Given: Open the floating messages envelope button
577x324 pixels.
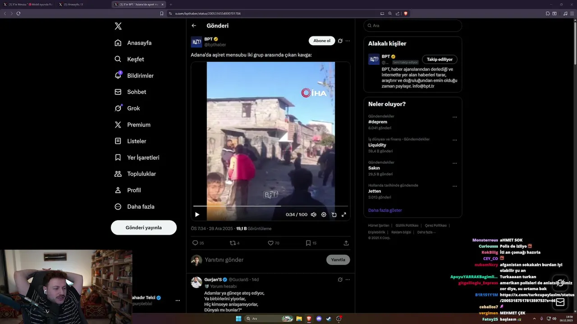Looking at the screenshot, I should tap(560, 302).
